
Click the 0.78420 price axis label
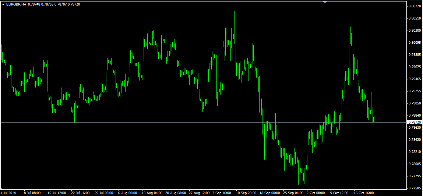pyautogui.click(x=415, y=140)
